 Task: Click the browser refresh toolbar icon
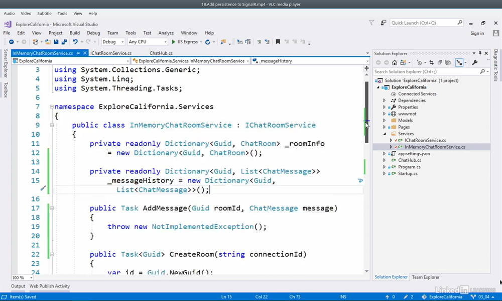(207, 42)
